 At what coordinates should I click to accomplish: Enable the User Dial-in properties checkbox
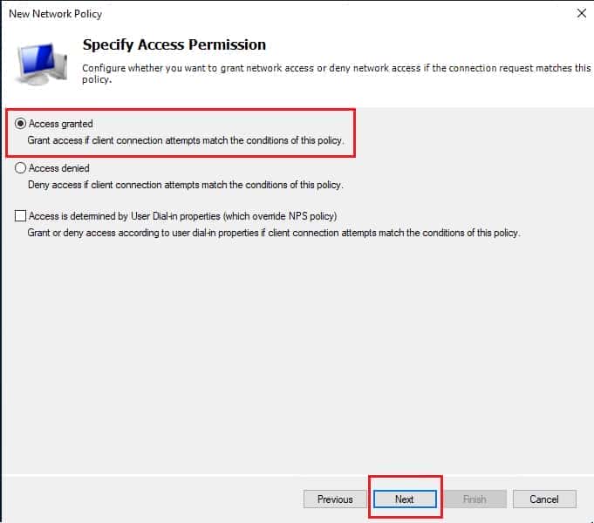tap(20, 216)
